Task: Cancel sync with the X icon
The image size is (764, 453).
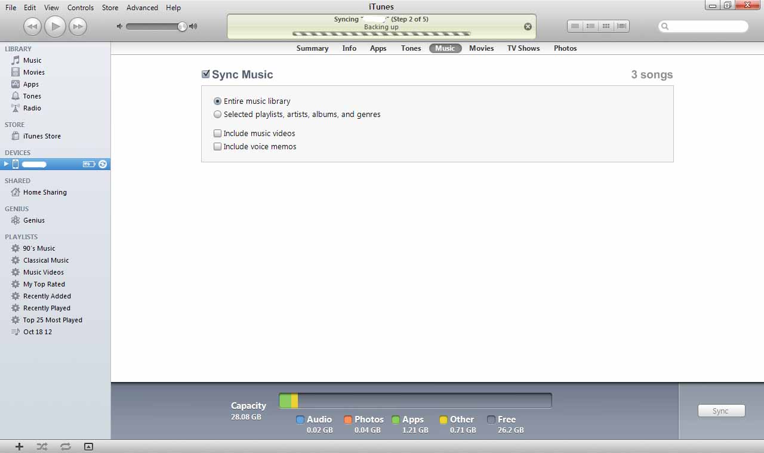Action: 528,27
